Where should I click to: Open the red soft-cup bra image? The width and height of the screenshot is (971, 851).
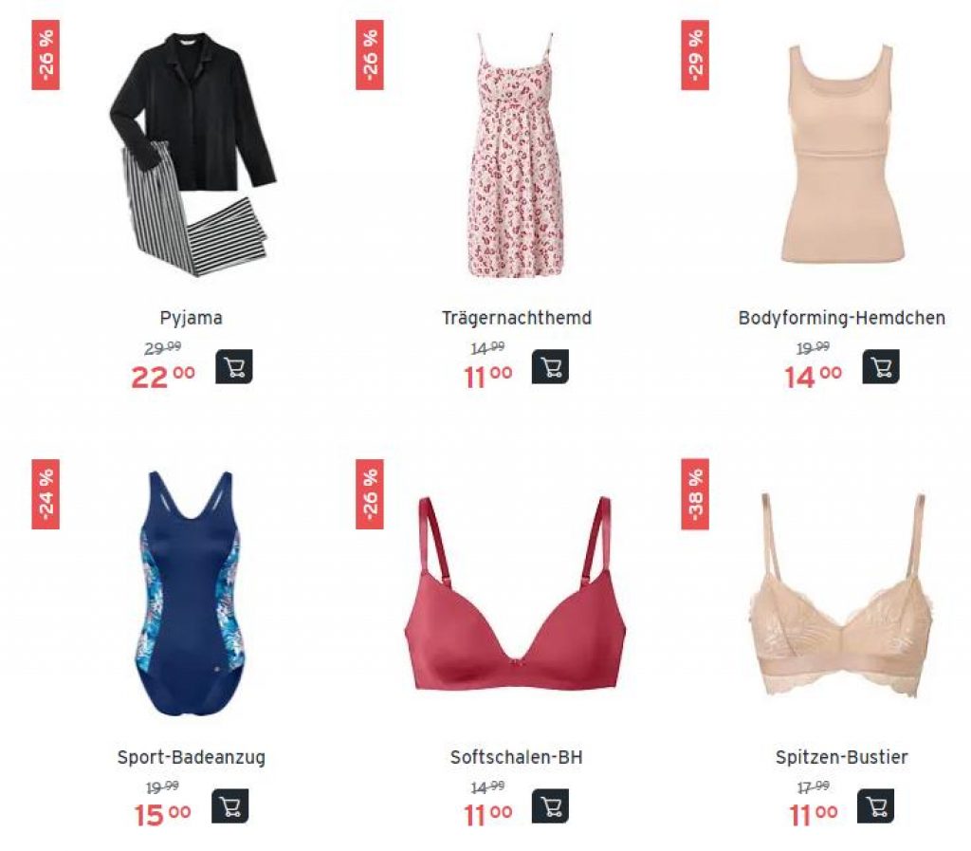coord(515,593)
